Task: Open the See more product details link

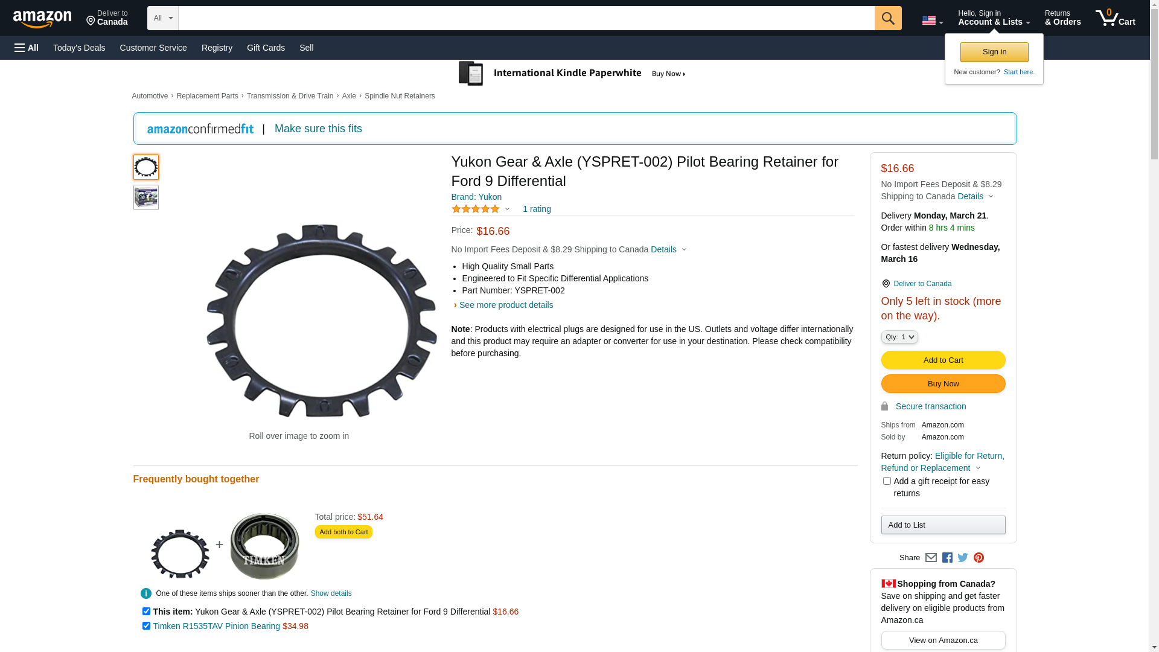Action: [506, 305]
